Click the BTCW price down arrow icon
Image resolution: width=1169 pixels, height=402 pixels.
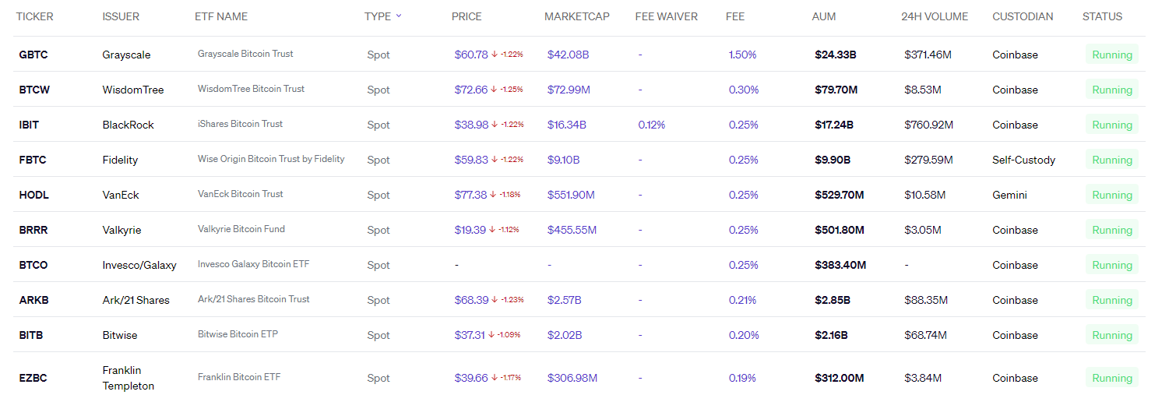(495, 90)
